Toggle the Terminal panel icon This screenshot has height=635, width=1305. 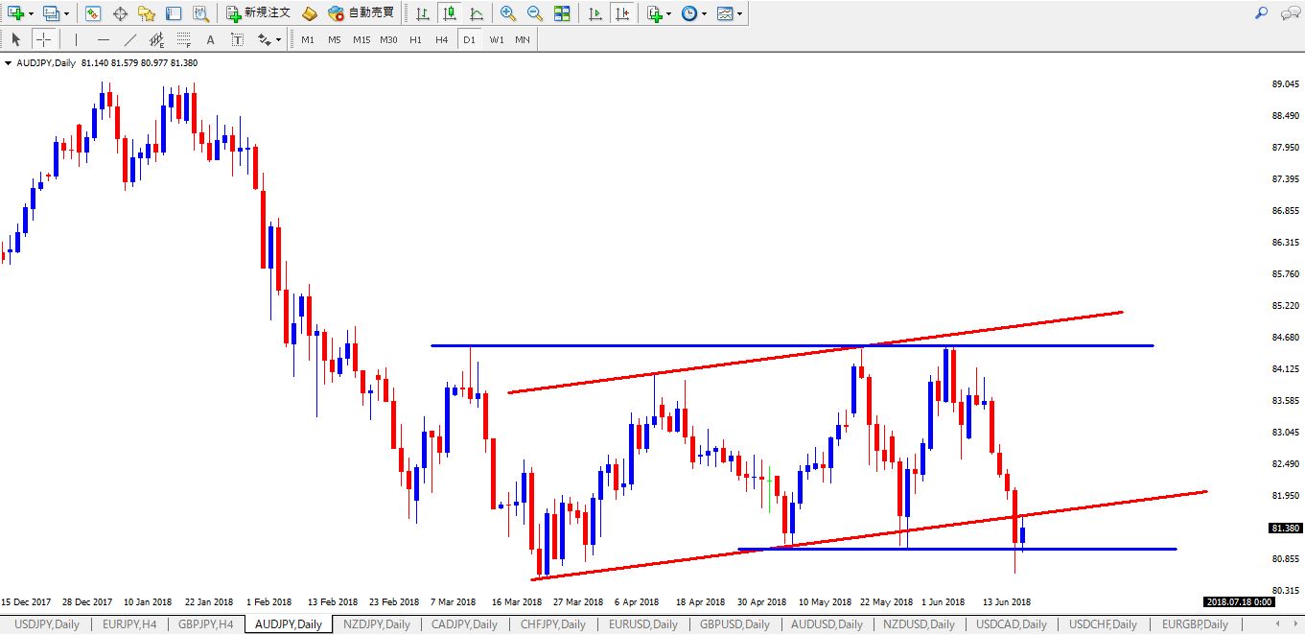click(x=174, y=13)
